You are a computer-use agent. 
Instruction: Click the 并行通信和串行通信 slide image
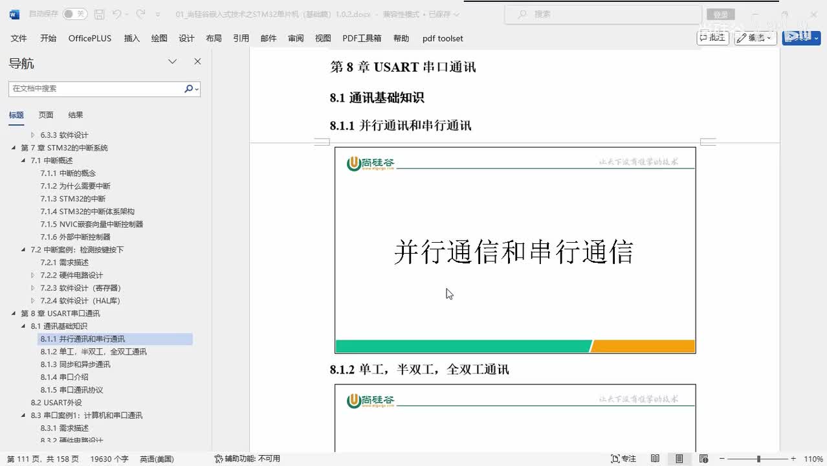[x=515, y=250]
